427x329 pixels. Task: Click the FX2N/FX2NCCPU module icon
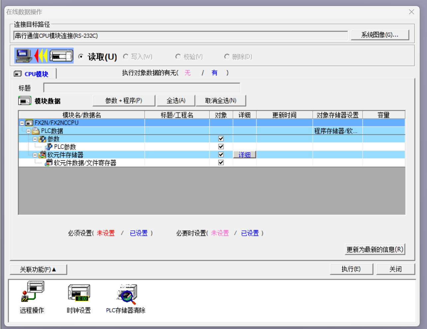pyautogui.click(x=29, y=123)
